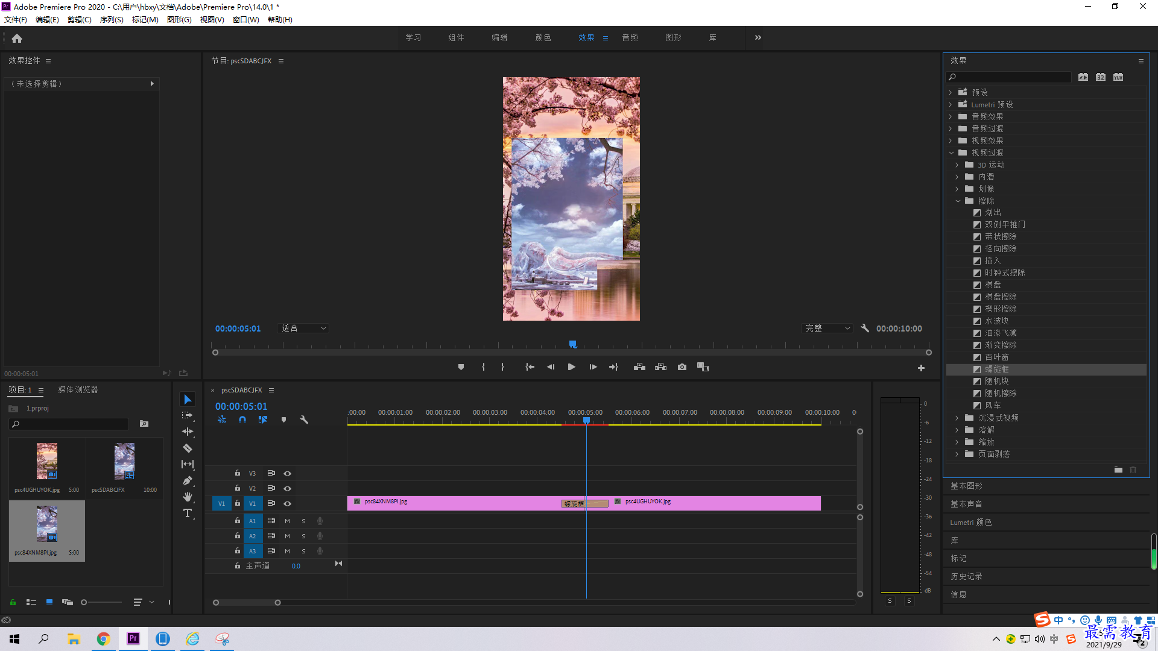This screenshot has width=1158, height=651.
Task: Solo audio track A2
Action: coord(303,536)
